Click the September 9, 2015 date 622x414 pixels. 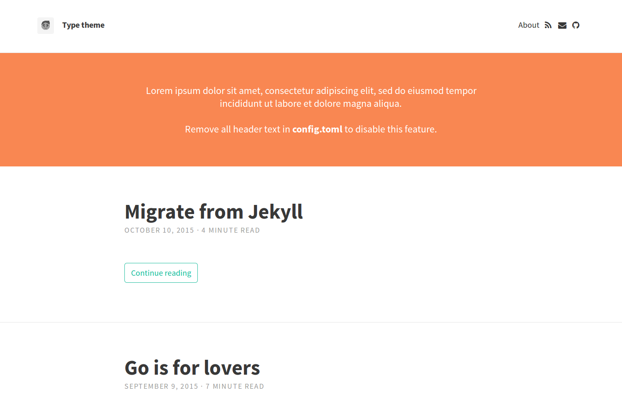(x=161, y=386)
